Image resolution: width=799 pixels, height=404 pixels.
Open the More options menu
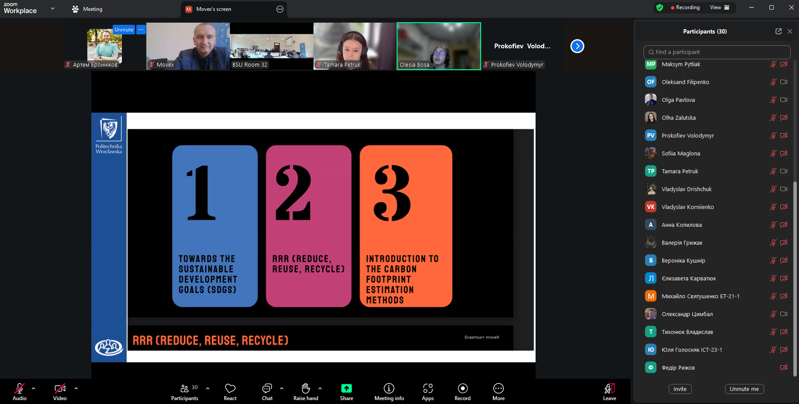point(499,391)
